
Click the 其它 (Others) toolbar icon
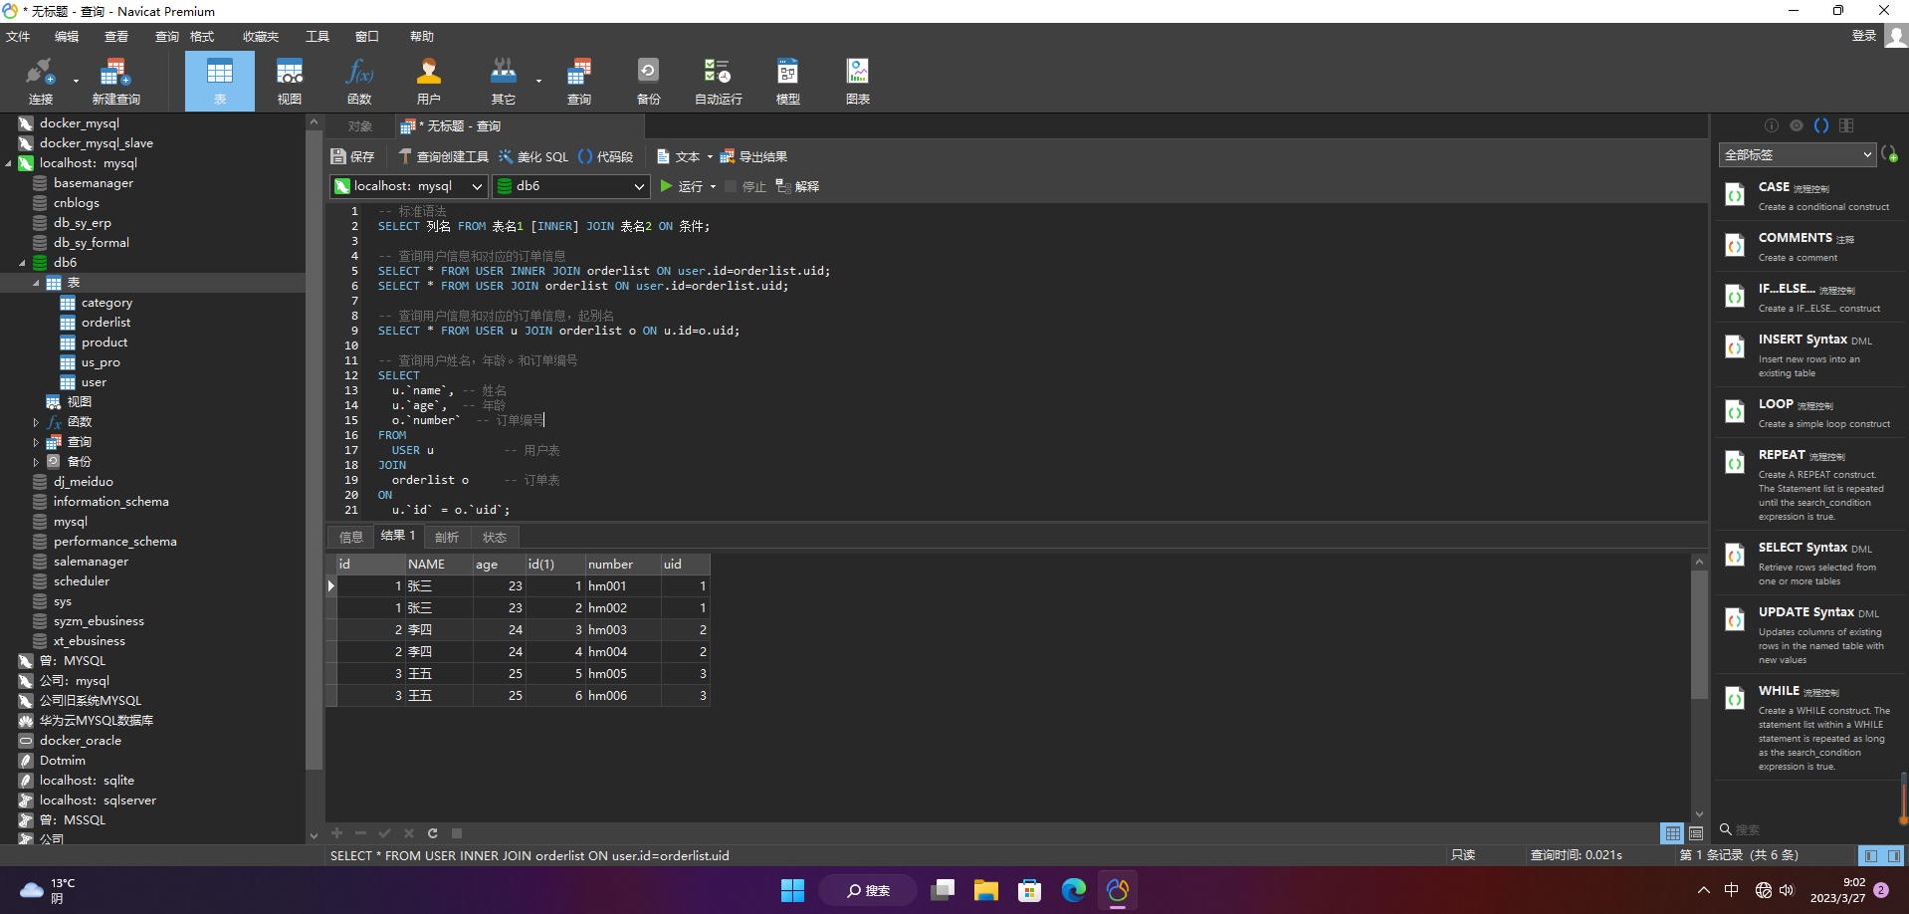pos(504,81)
